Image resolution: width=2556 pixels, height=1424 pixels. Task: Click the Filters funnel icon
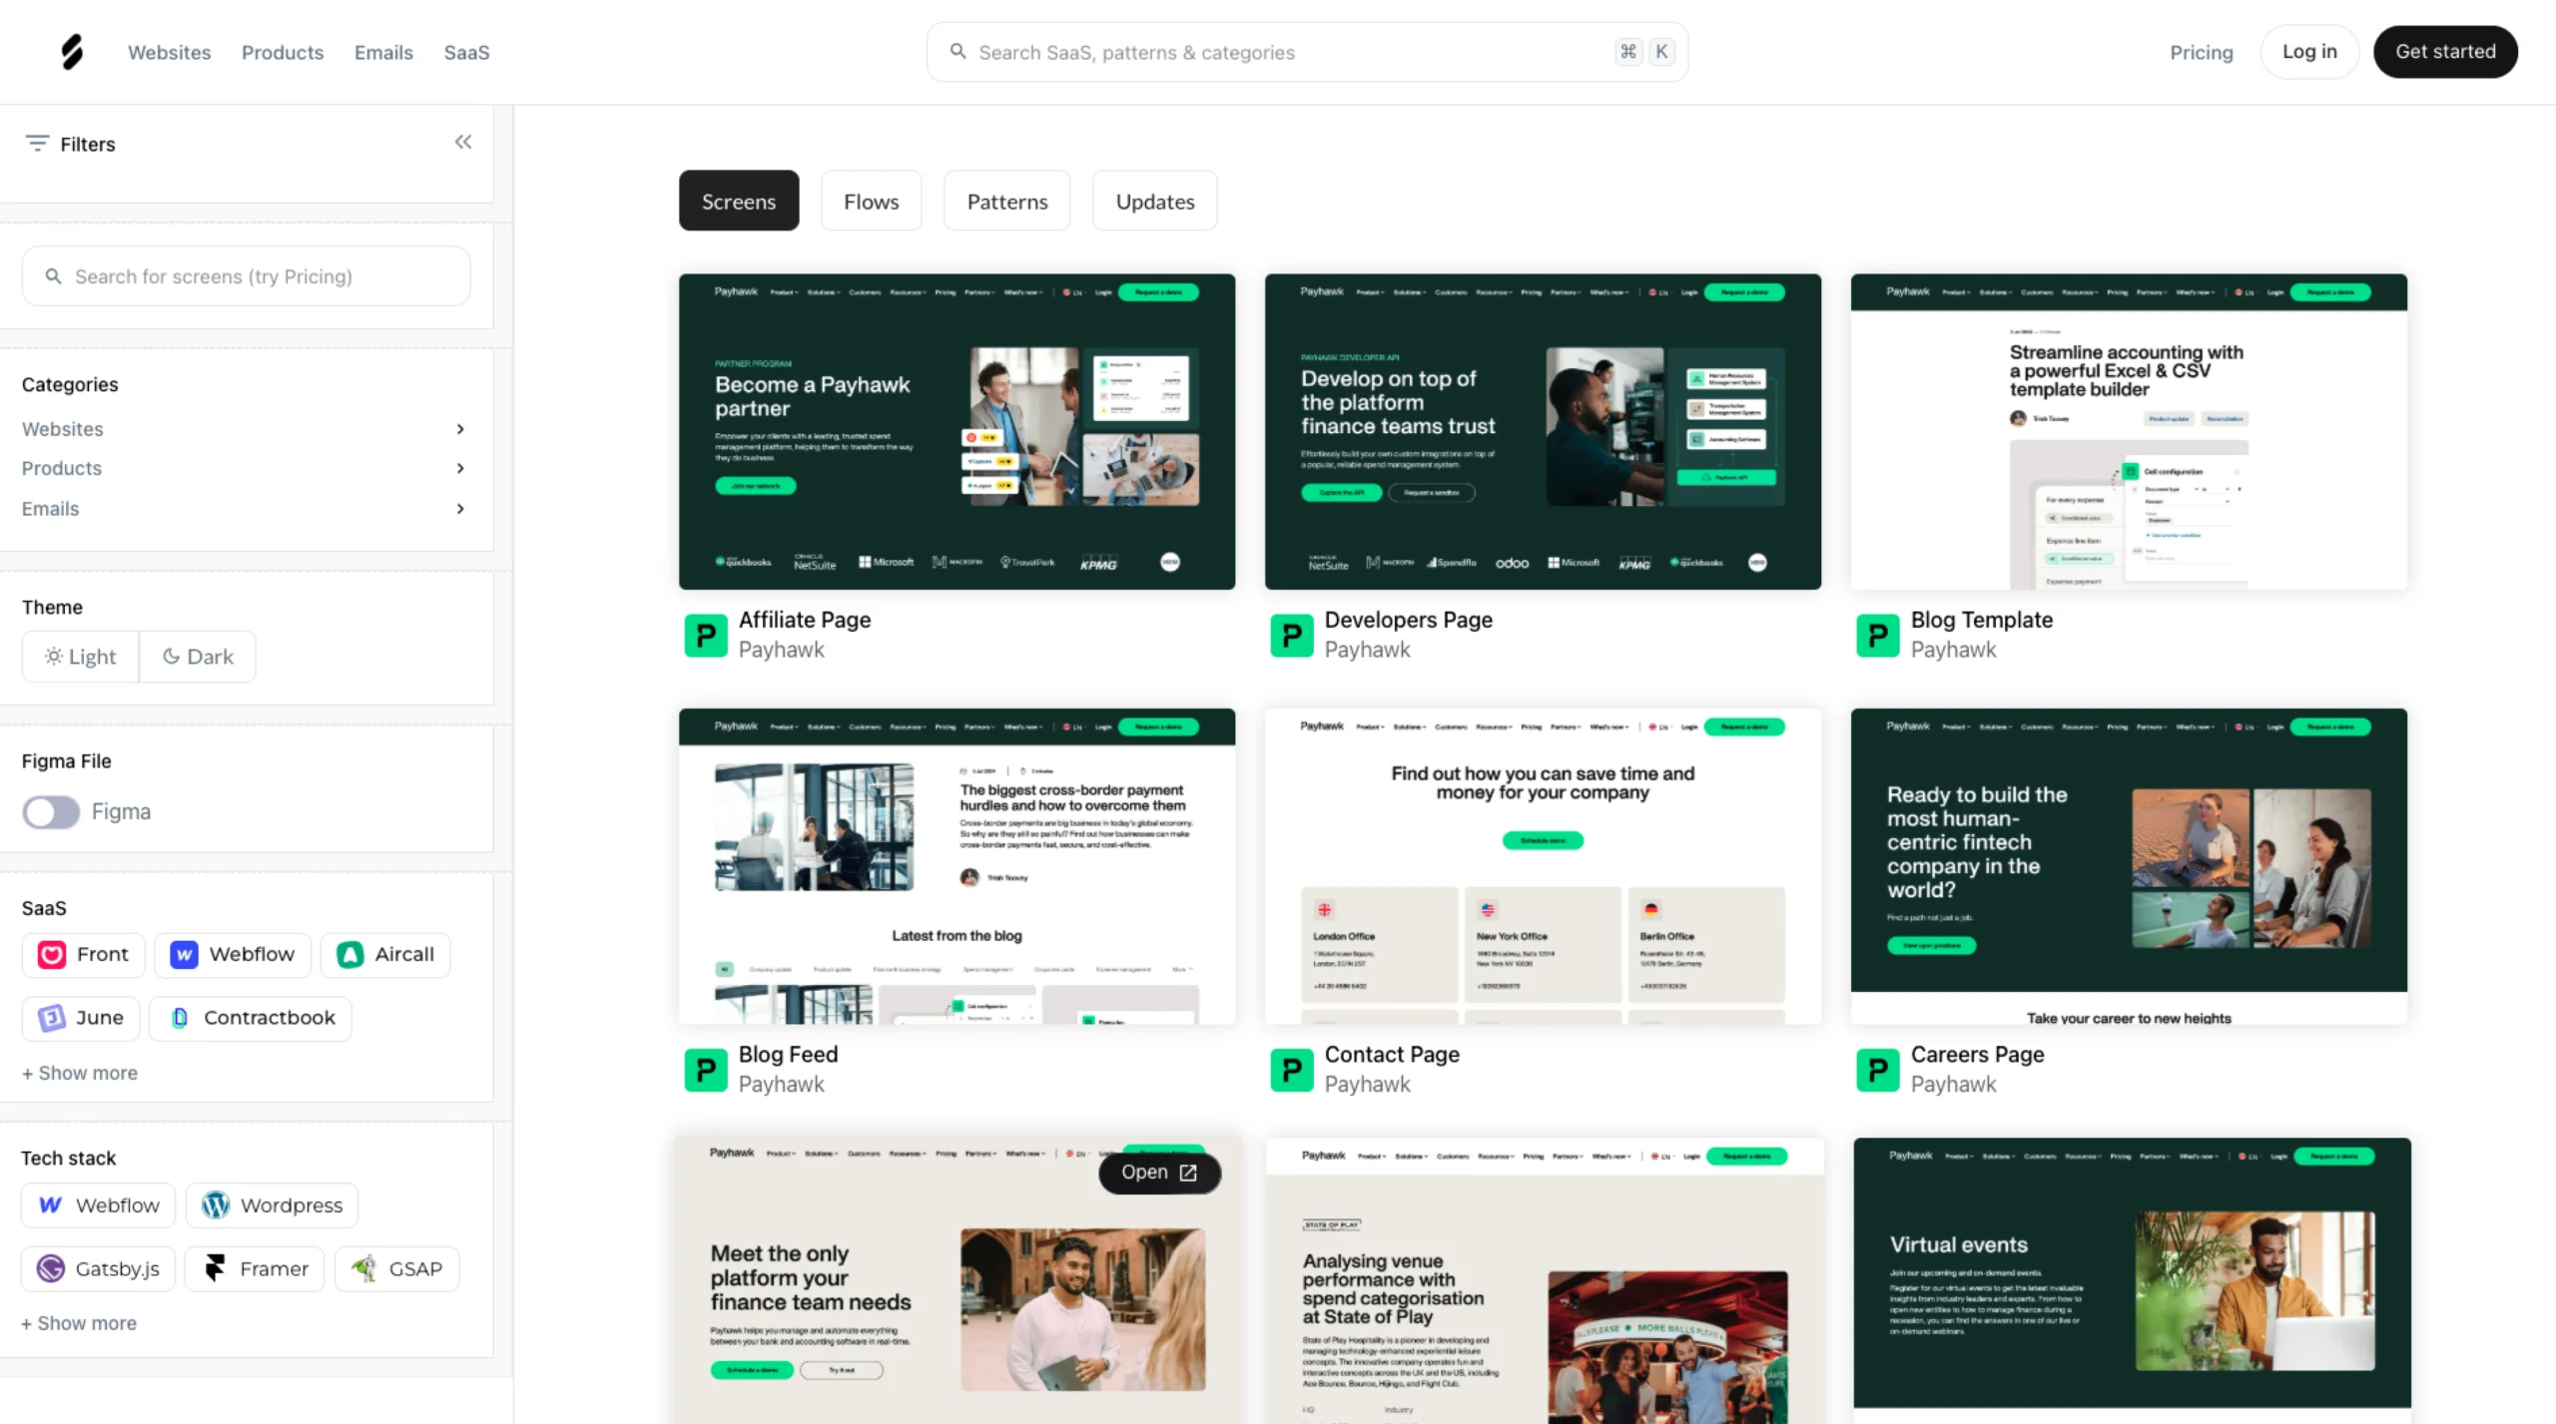[x=37, y=144]
